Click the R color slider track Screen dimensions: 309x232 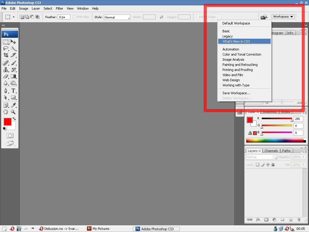(277, 118)
